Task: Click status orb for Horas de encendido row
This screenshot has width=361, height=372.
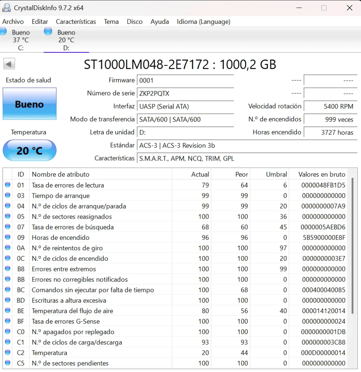Action: tap(8, 237)
